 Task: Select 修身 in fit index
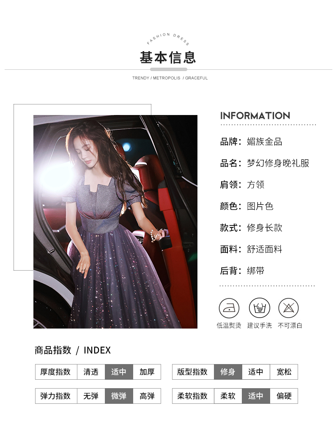pyautogui.click(x=228, y=372)
